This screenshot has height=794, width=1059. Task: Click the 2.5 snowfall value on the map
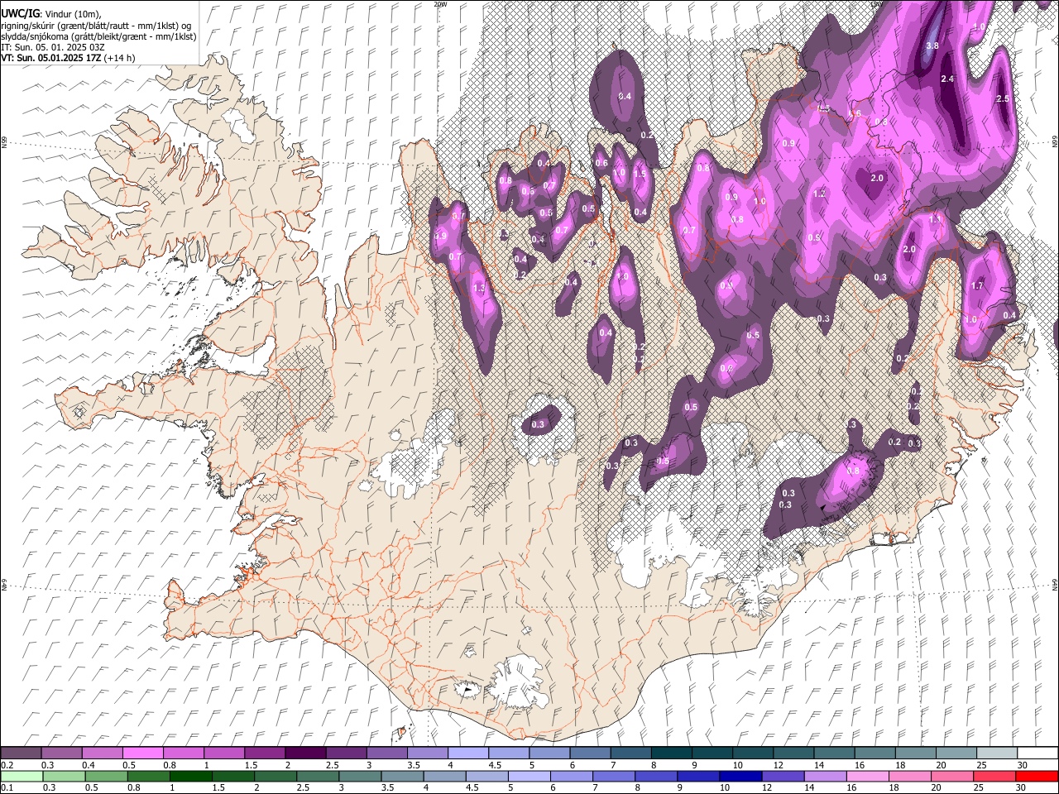pyautogui.click(x=1003, y=98)
